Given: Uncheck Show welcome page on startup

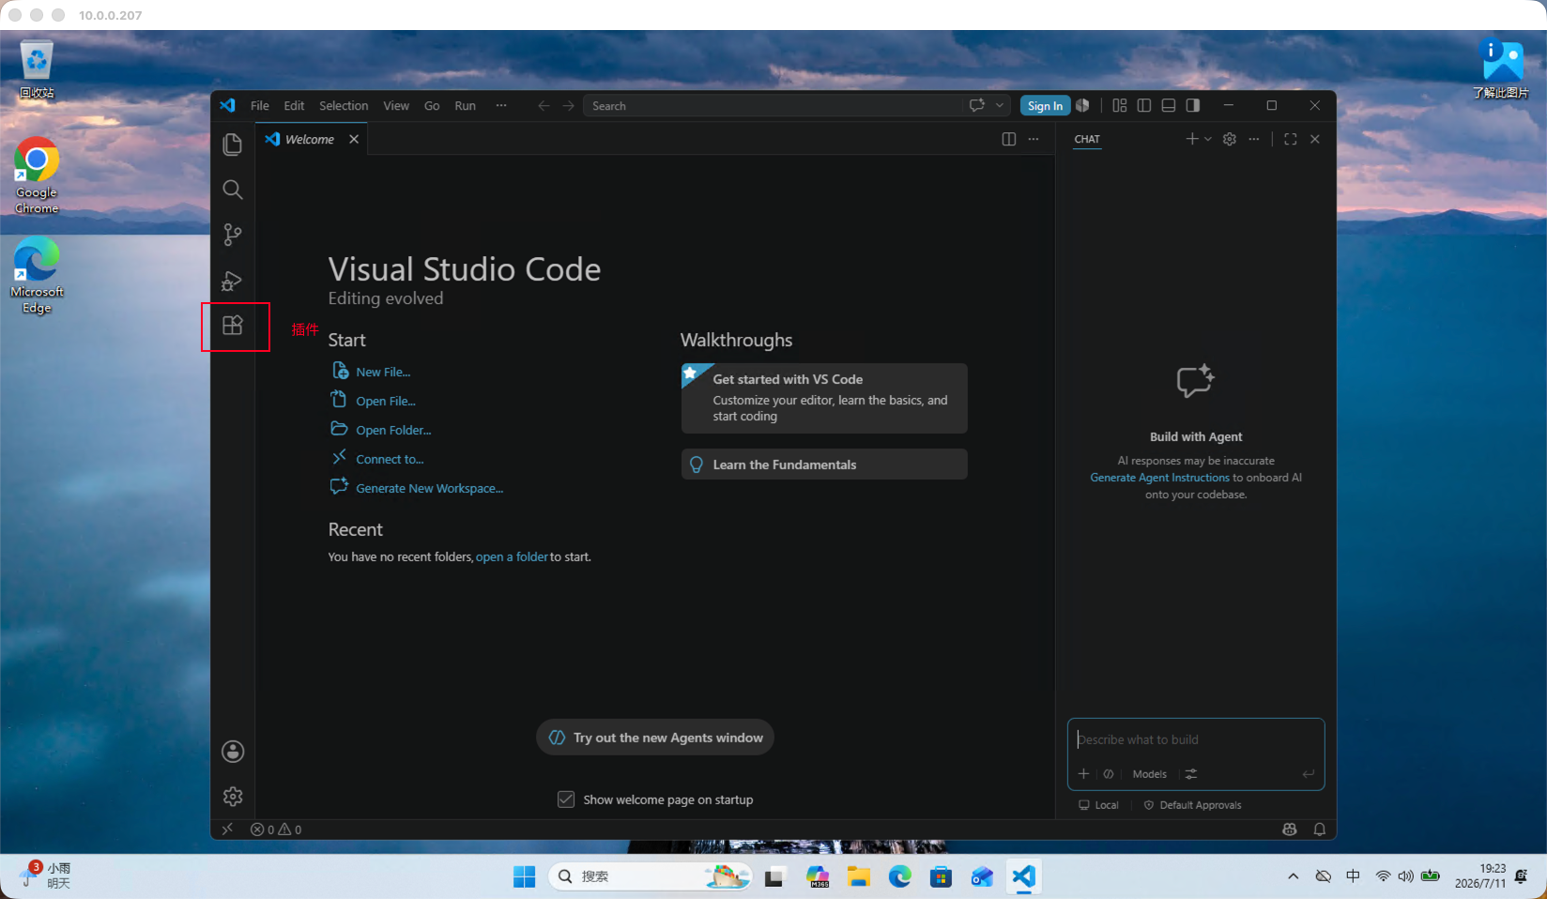Looking at the screenshot, I should click(x=566, y=800).
